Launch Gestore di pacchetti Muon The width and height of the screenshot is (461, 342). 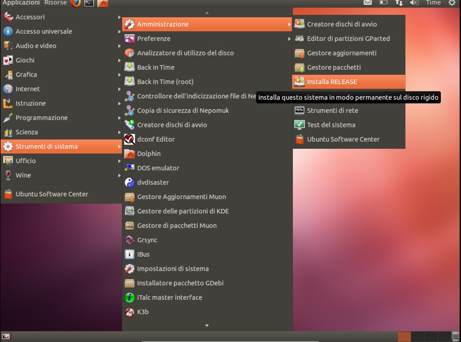pyautogui.click(x=207, y=226)
